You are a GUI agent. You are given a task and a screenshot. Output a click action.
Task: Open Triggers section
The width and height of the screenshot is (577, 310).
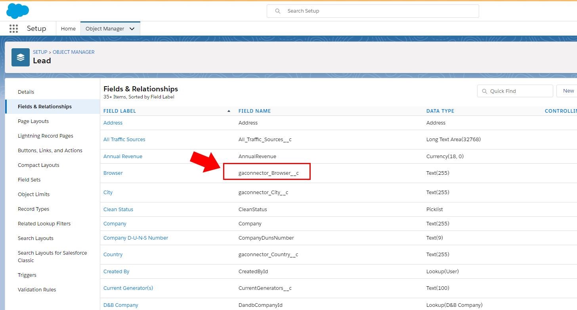click(x=27, y=275)
